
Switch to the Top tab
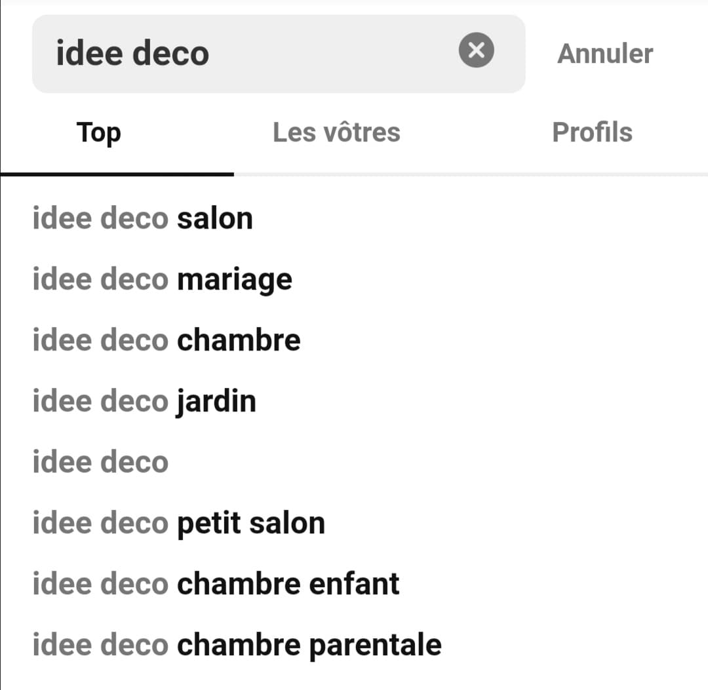pos(99,132)
